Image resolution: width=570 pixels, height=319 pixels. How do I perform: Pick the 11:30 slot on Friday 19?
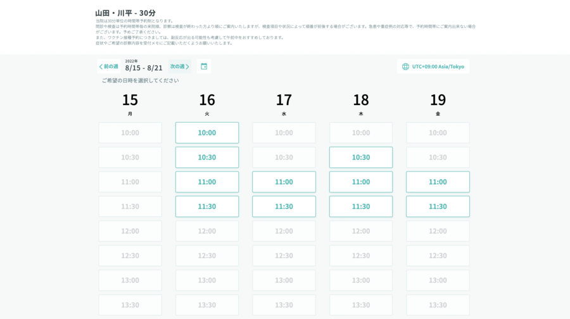click(x=438, y=206)
